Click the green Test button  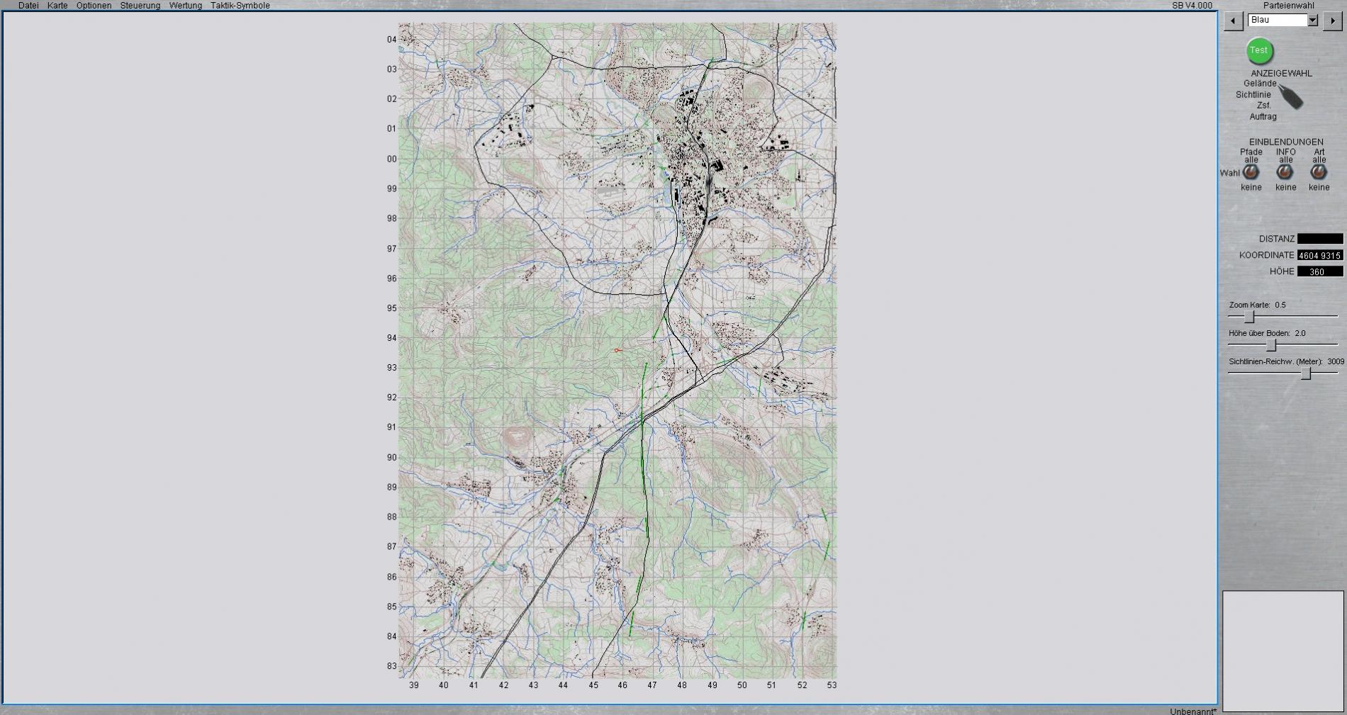pyautogui.click(x=1259, y=51)
